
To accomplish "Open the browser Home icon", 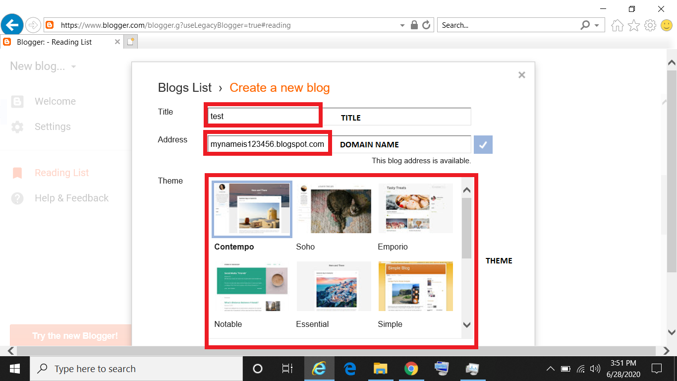I will coord(617,25).
